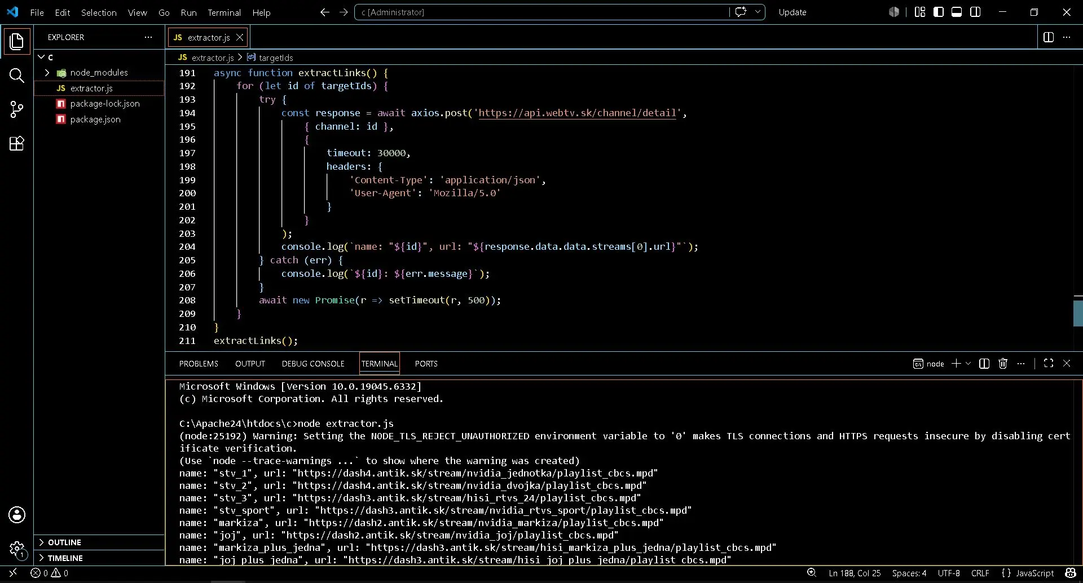Close the extractor.js editor tab

coord(240,37)
